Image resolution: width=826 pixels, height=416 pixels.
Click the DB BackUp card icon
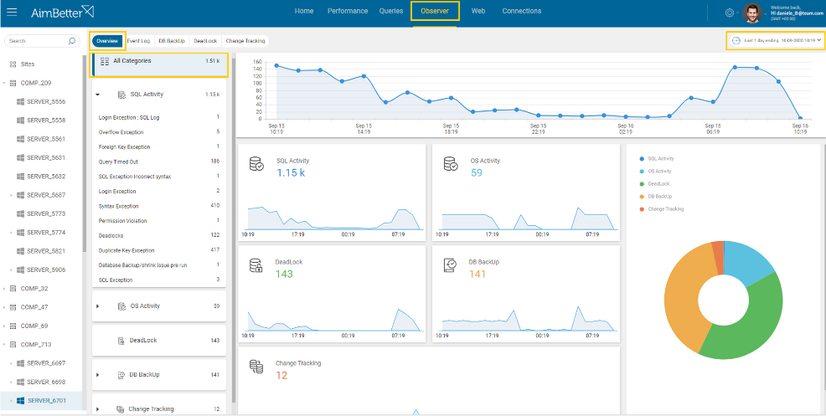451,264
